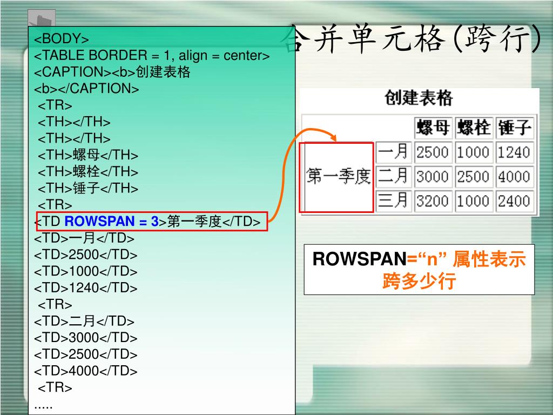Click the <TH>锤子</TH> code line

[x=88, y=188]
